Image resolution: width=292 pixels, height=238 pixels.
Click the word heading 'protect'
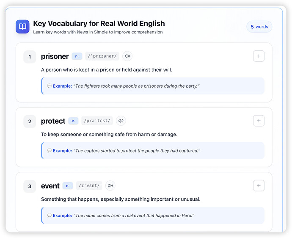pyautogui.click(x=53, y=121)
